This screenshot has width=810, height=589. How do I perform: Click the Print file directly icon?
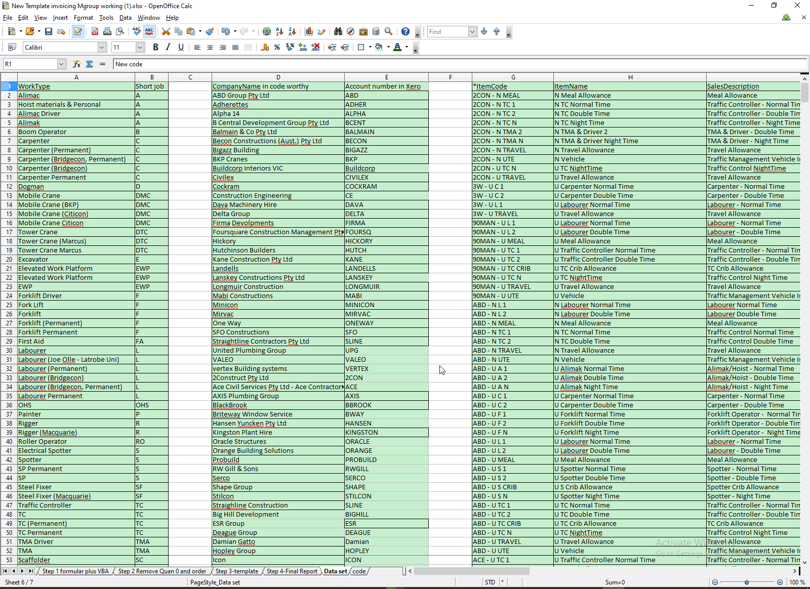(x=107, y=31)
